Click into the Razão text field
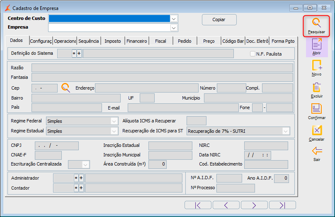This screenshot has width=335, height=217. point(162,68)
